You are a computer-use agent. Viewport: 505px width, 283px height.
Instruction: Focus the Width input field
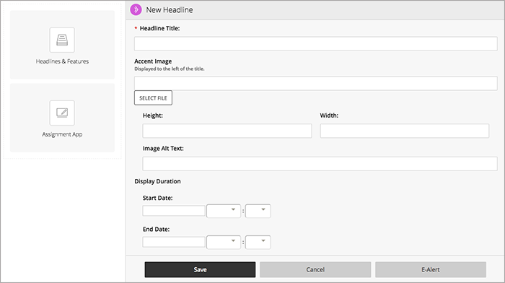click(405, 131)
